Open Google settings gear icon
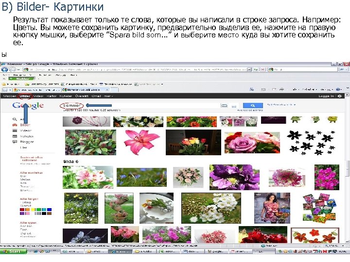 [339, 96]
